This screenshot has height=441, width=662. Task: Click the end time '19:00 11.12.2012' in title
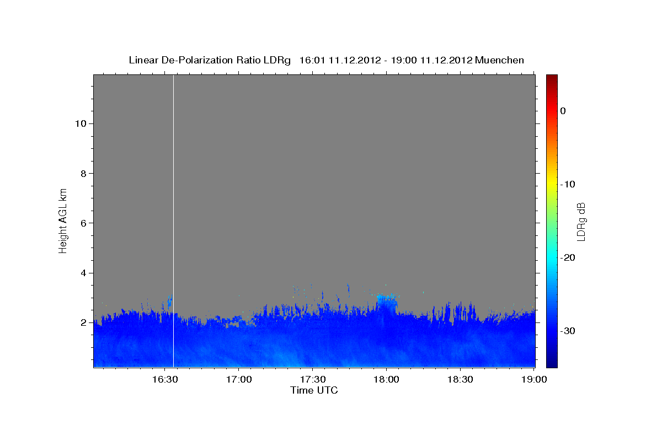tap(430, 60)
